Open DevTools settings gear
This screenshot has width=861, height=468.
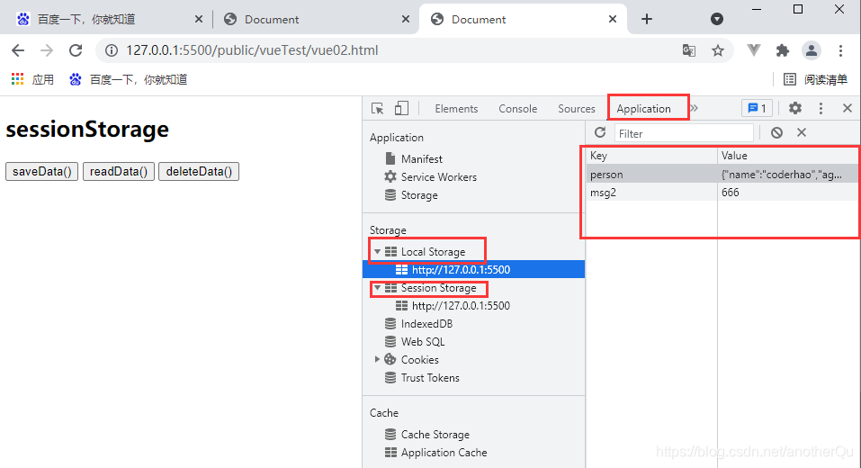pyautogui.click(x=795, y=108)
